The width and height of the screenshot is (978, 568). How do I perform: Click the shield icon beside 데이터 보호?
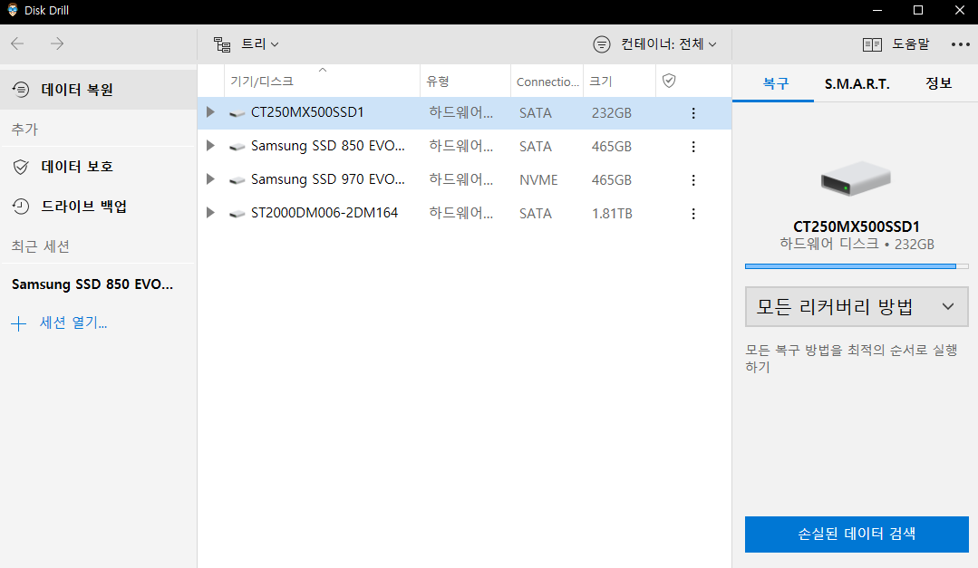pos(21,167)
